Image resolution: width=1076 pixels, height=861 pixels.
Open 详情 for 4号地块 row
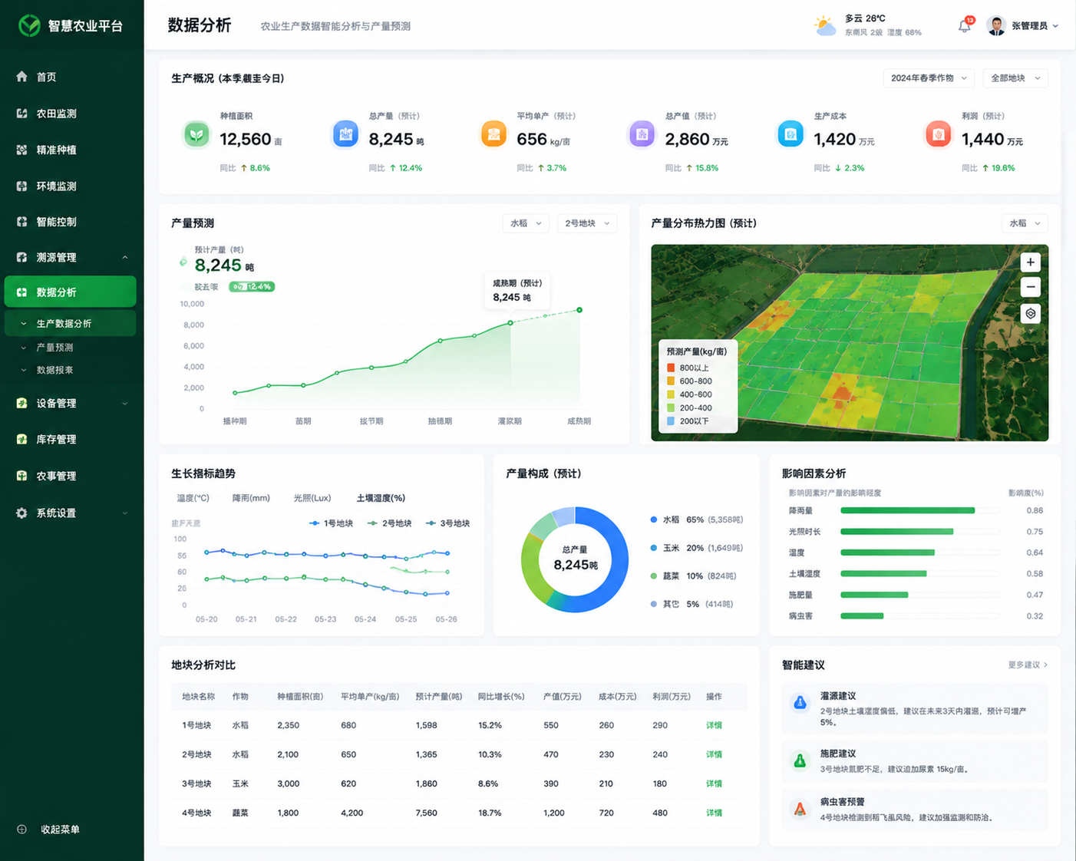pos(714,813)
